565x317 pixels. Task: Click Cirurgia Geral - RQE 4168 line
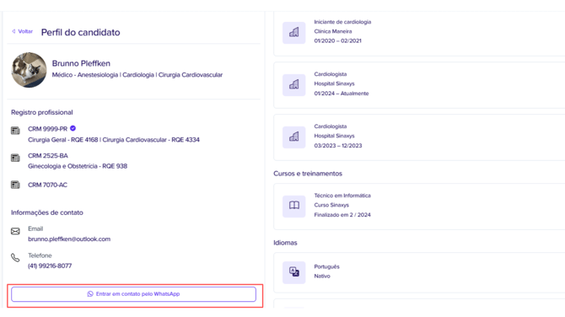point(114,140)
